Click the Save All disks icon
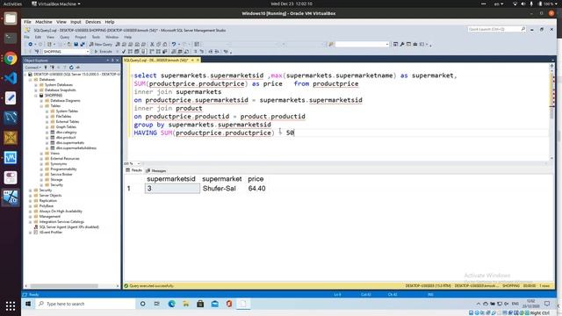 pyautogui.click(x=83, y=44)
